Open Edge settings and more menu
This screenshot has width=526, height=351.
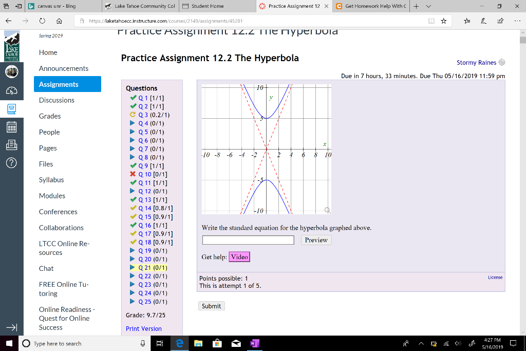[x=517, y=21]
